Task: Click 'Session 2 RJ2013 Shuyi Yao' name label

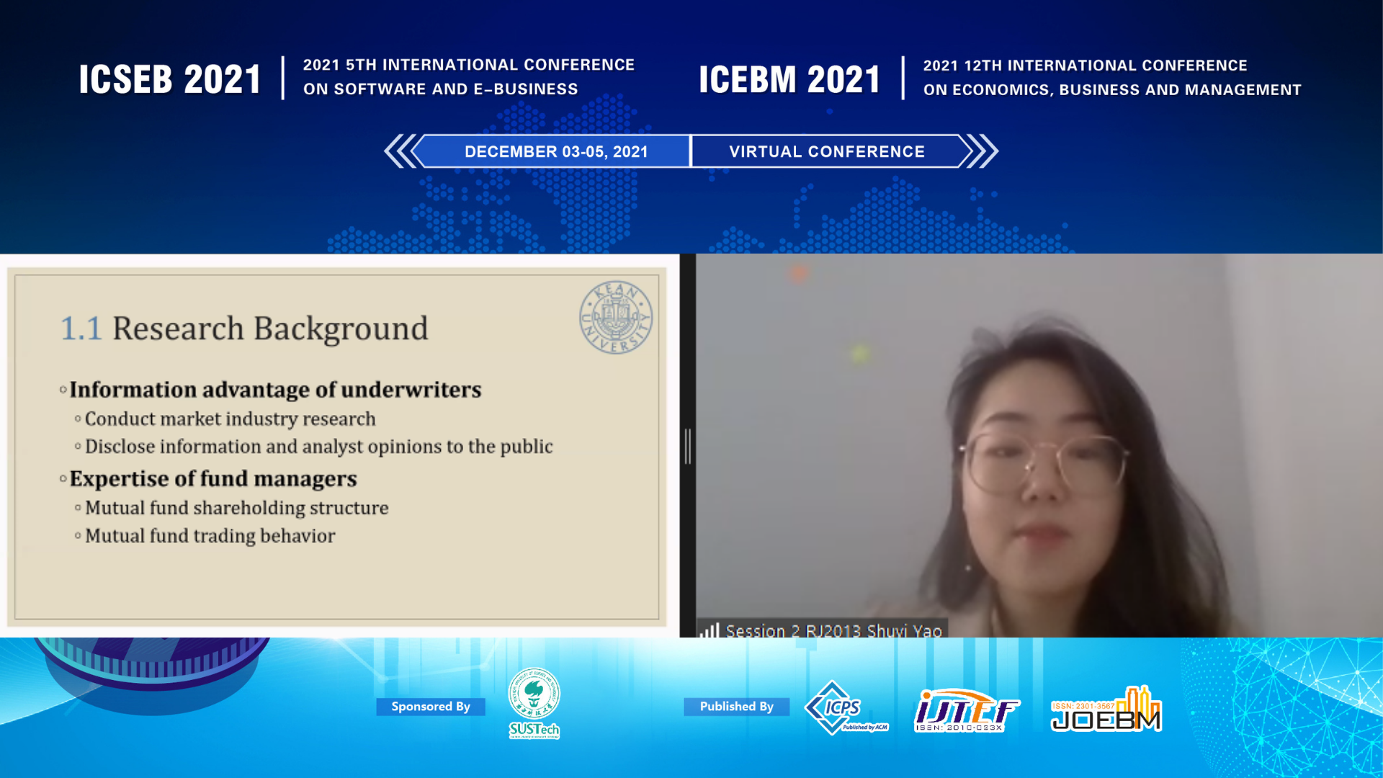Action: [833, 631]
